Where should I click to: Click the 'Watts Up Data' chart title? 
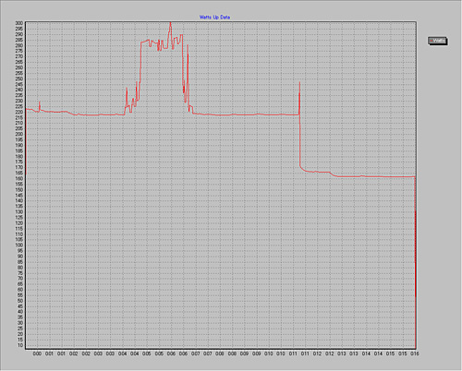tap(214, 18)
